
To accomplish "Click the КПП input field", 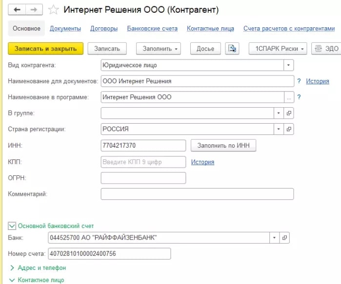I will pos(143,162).
